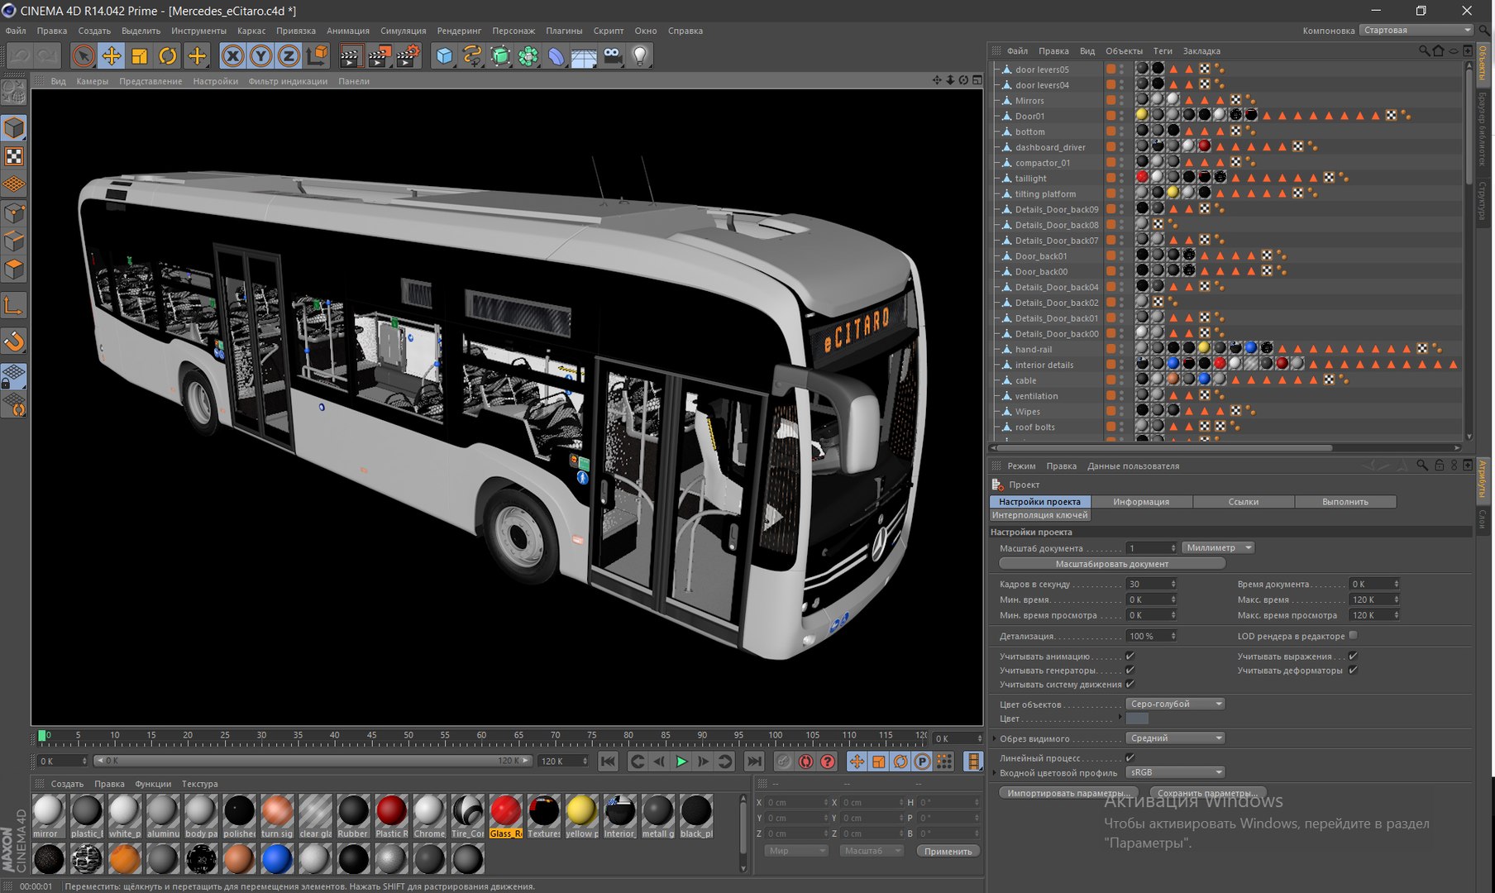1495x893 pixels.
Task: Enable the axis mode L-shaped icon
Action: pyautogui.click(x=14, y=306)
